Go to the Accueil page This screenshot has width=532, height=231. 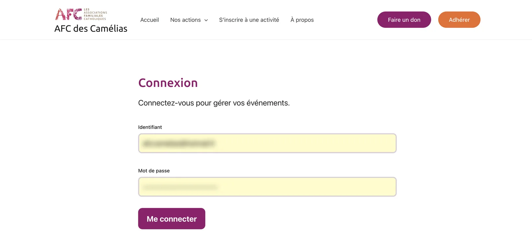coord(150,20)
